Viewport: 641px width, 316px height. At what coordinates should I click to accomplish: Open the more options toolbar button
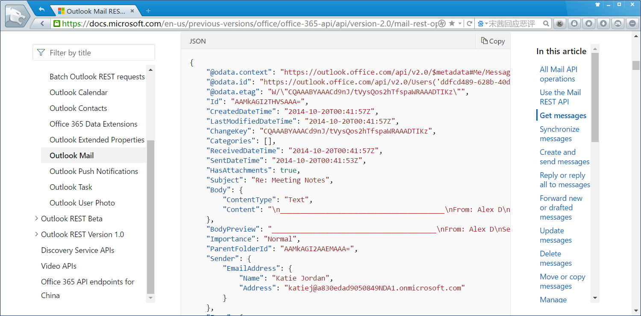(x=632, y=24)
